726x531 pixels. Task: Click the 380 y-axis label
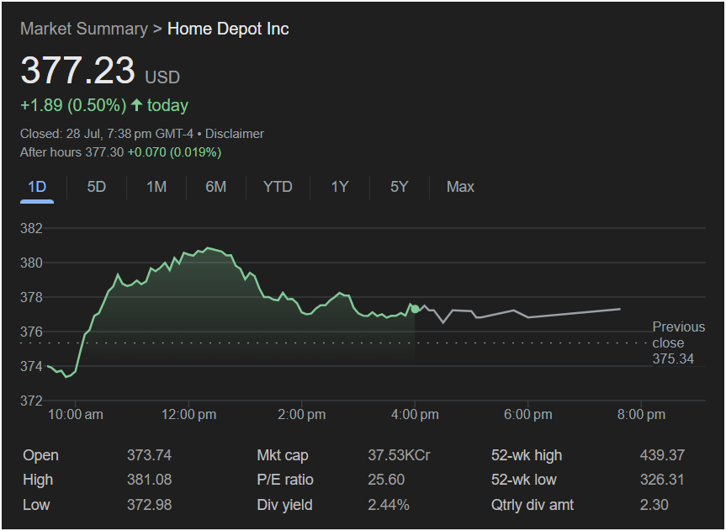pos(31,263)
